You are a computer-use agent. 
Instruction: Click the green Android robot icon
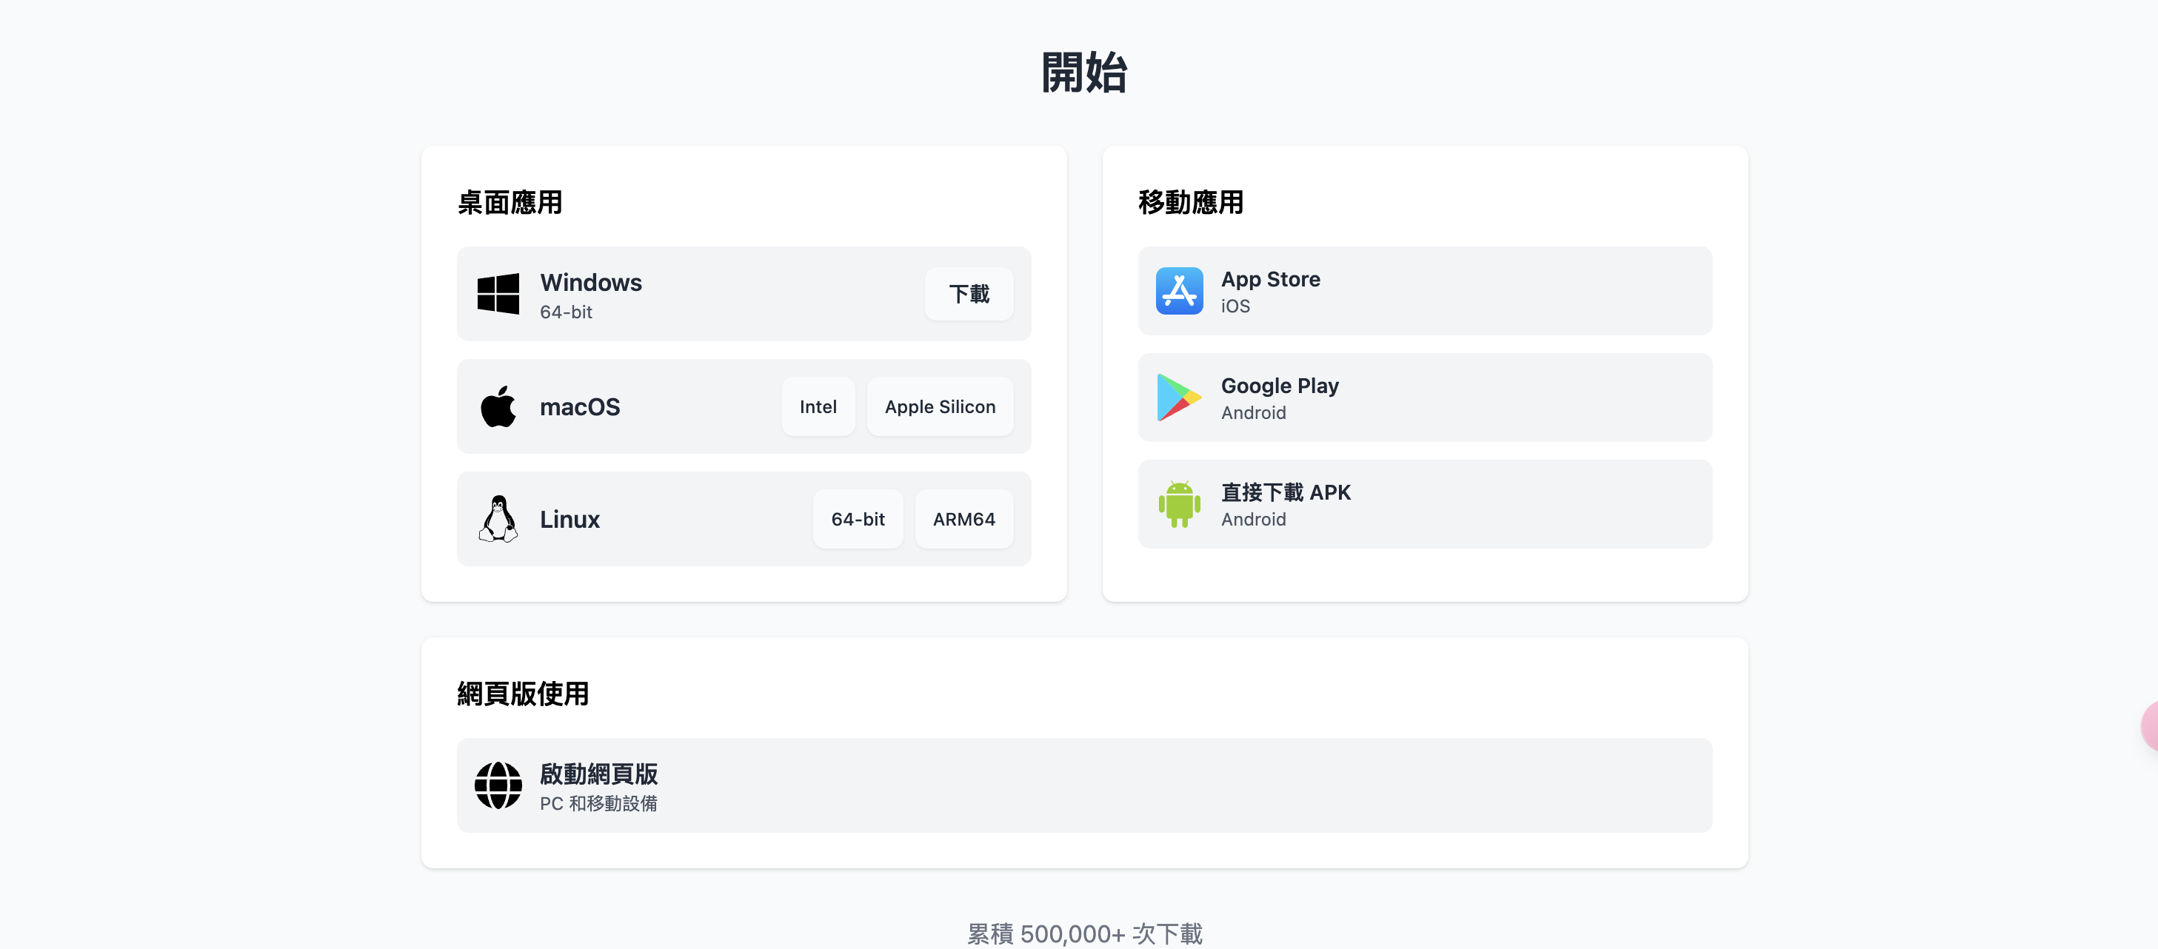pos(1179,503)
